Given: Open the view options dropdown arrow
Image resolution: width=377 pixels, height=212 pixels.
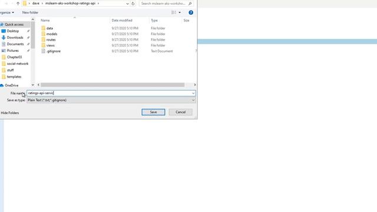Looking at the screenshot, I should [180, 12].
